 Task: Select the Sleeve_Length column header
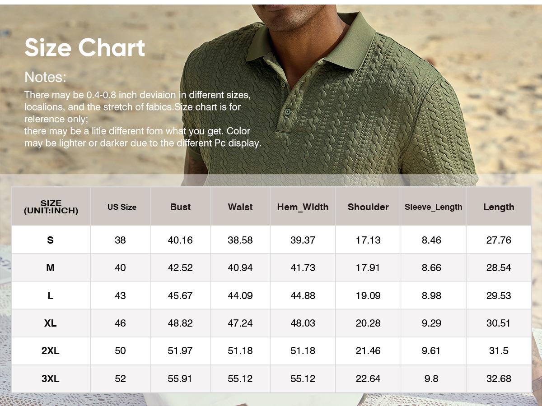click(432, 207)
